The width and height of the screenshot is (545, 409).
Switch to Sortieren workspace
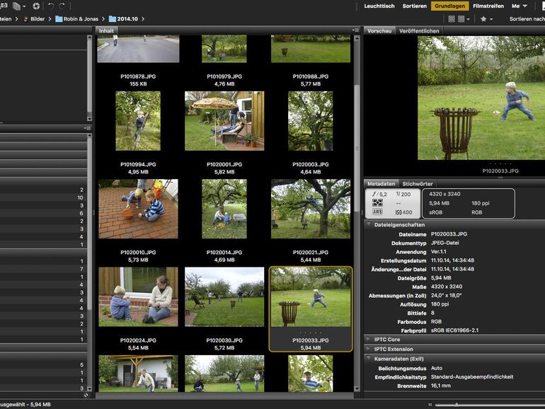(x=415, y=6)
